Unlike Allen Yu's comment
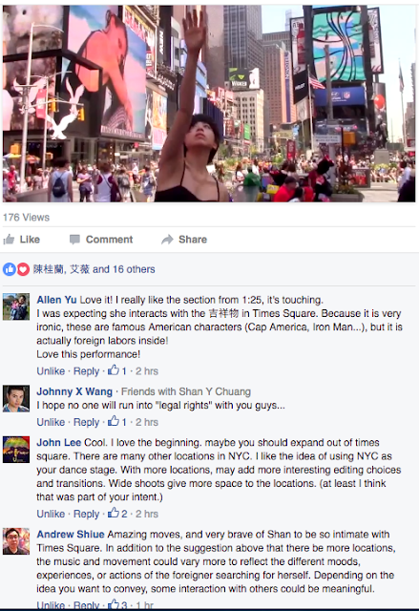Viewport: 419px width, 611px height. [51, 371]
